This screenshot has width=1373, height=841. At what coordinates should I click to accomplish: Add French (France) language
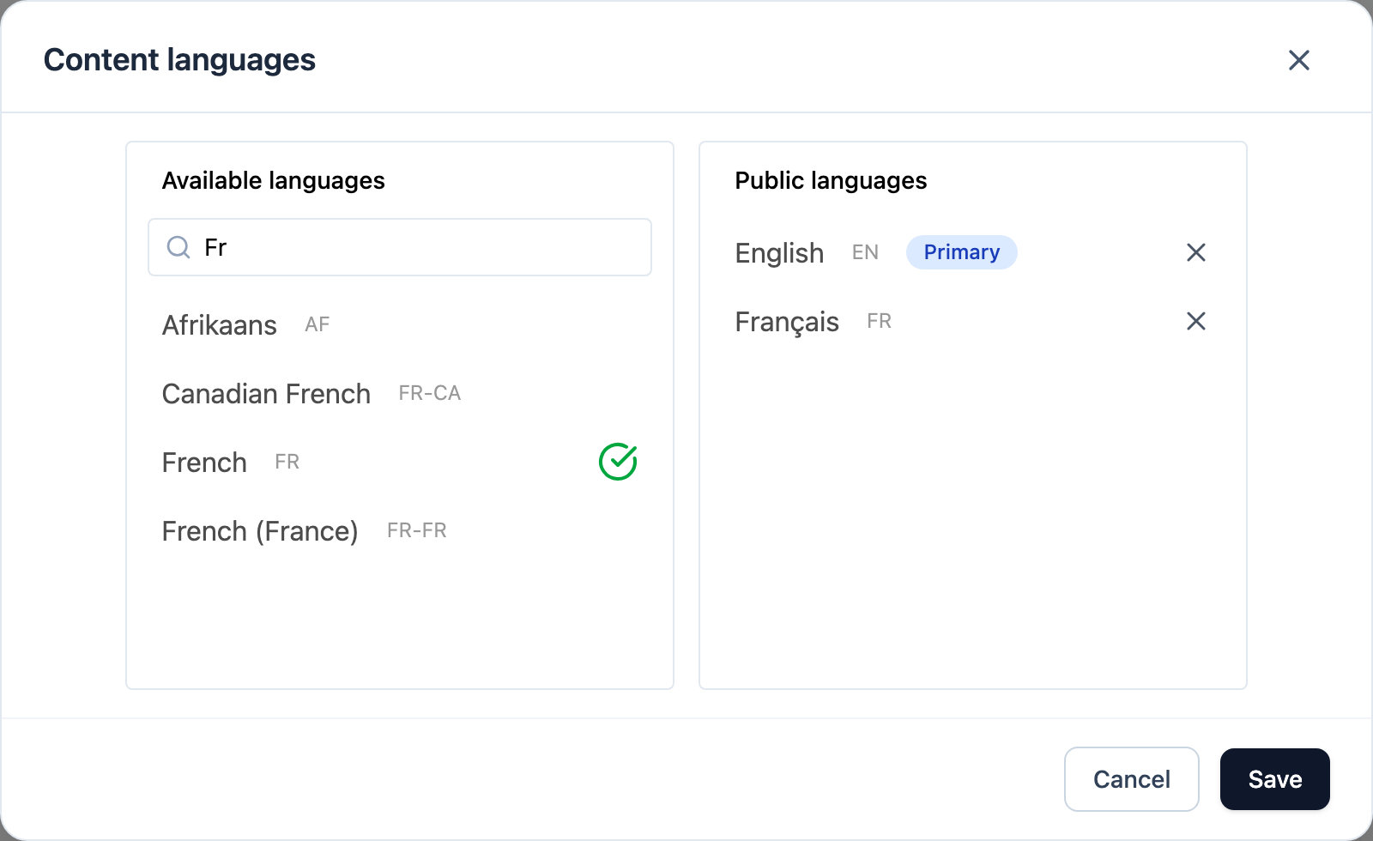coord(400,530)
